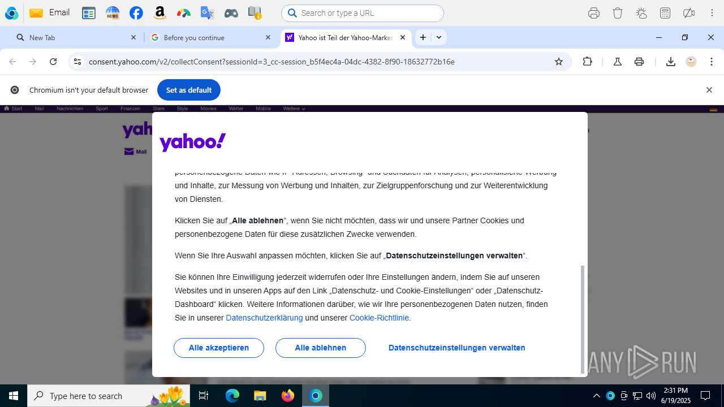
Task: Open the extensions puzzle icon
Action: [587, 62]
